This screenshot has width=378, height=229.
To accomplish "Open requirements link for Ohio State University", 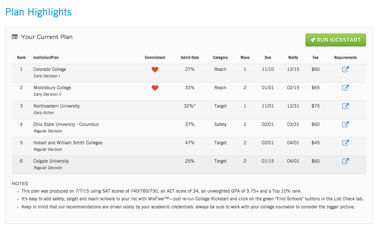I will pyautogui.click(x=345, y=124).
